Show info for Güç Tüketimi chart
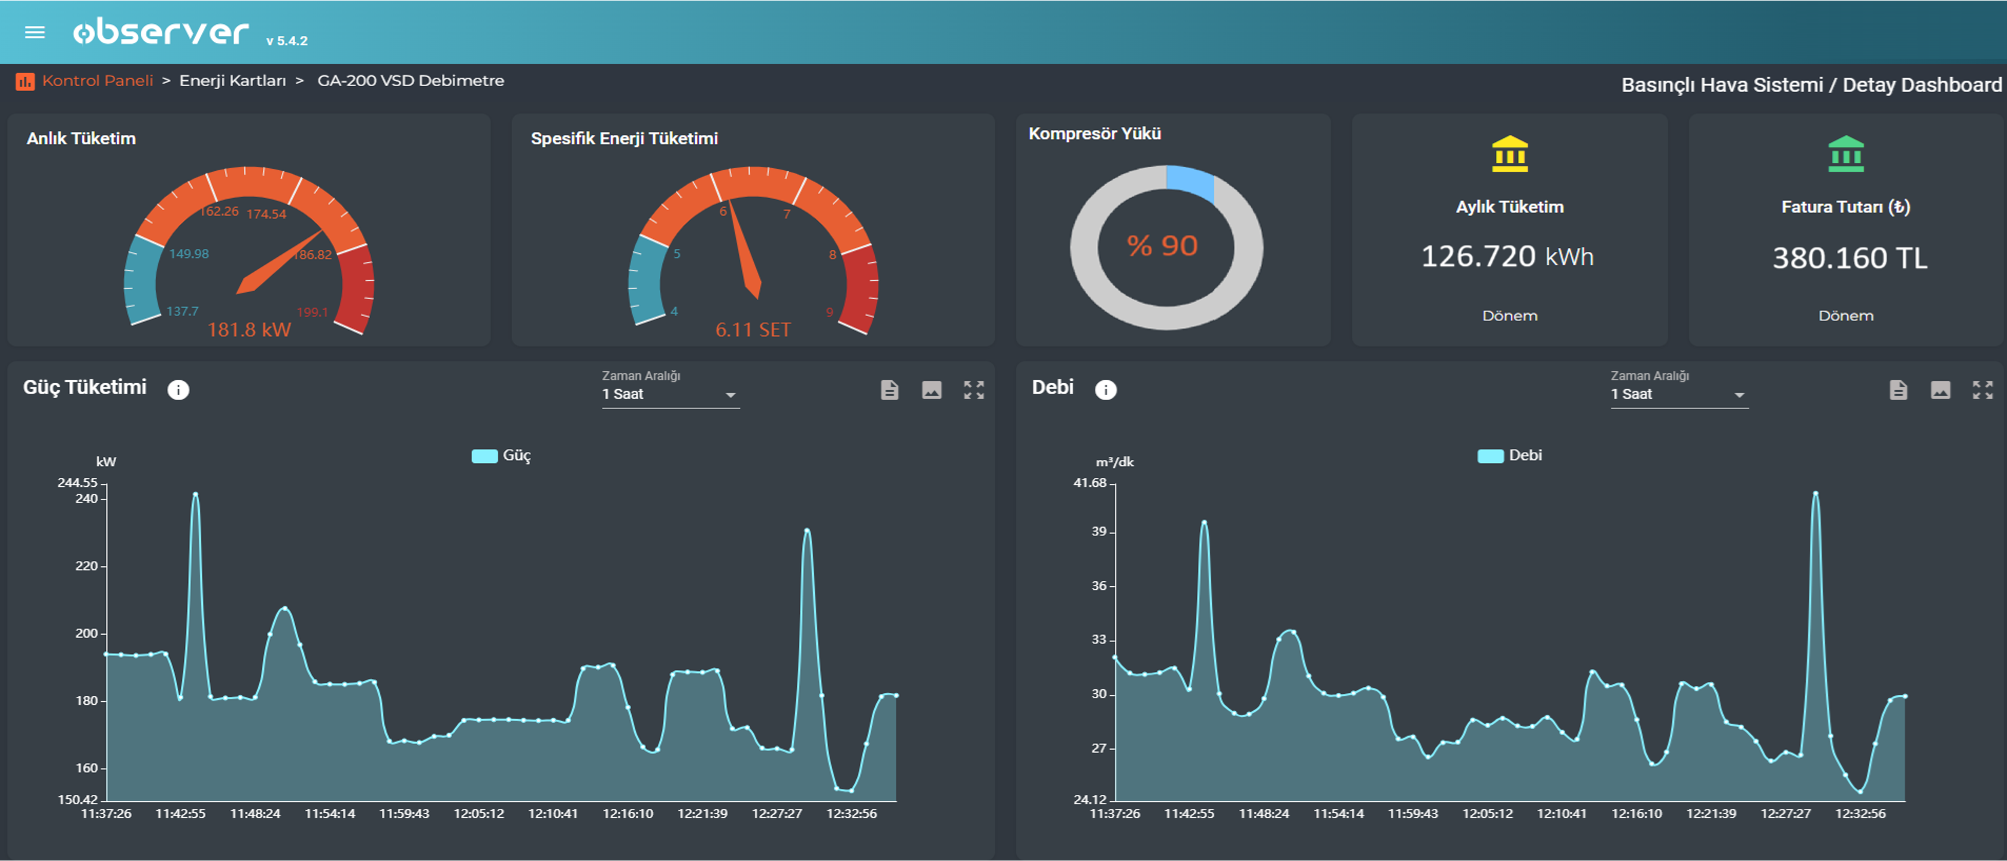Viewport: 2007px width, 861px height. 178,390
